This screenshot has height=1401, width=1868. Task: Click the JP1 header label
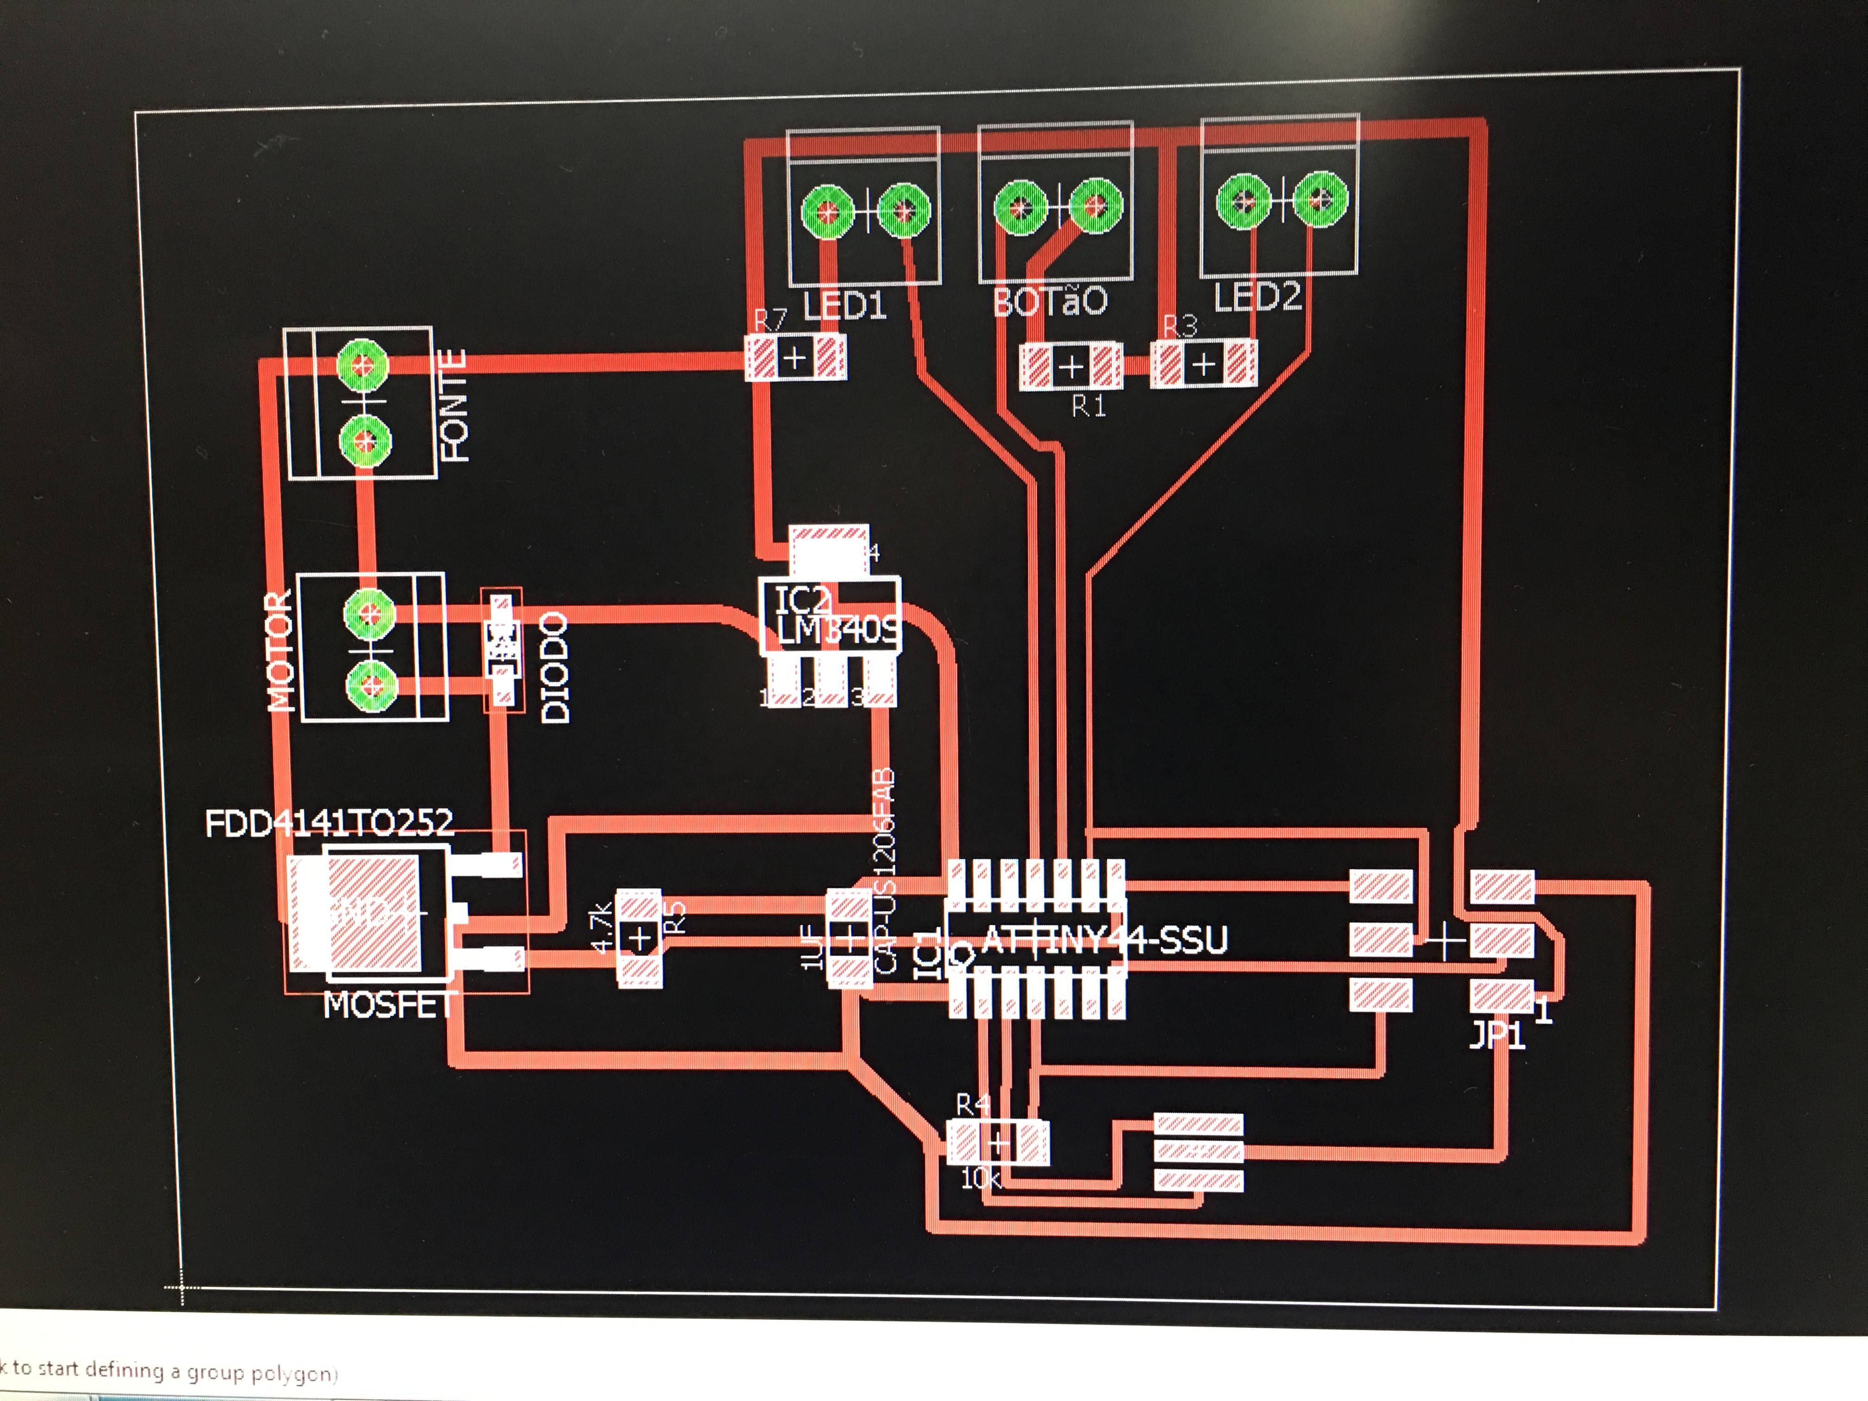pyautogui.click(x=1496, y=1035)
